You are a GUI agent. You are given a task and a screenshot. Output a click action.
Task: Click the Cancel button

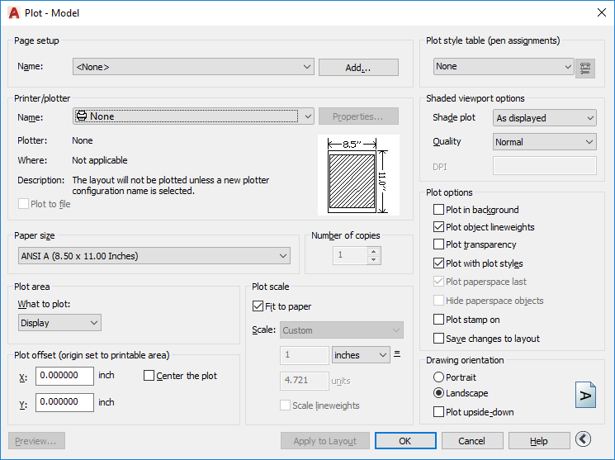pos(471,441)
